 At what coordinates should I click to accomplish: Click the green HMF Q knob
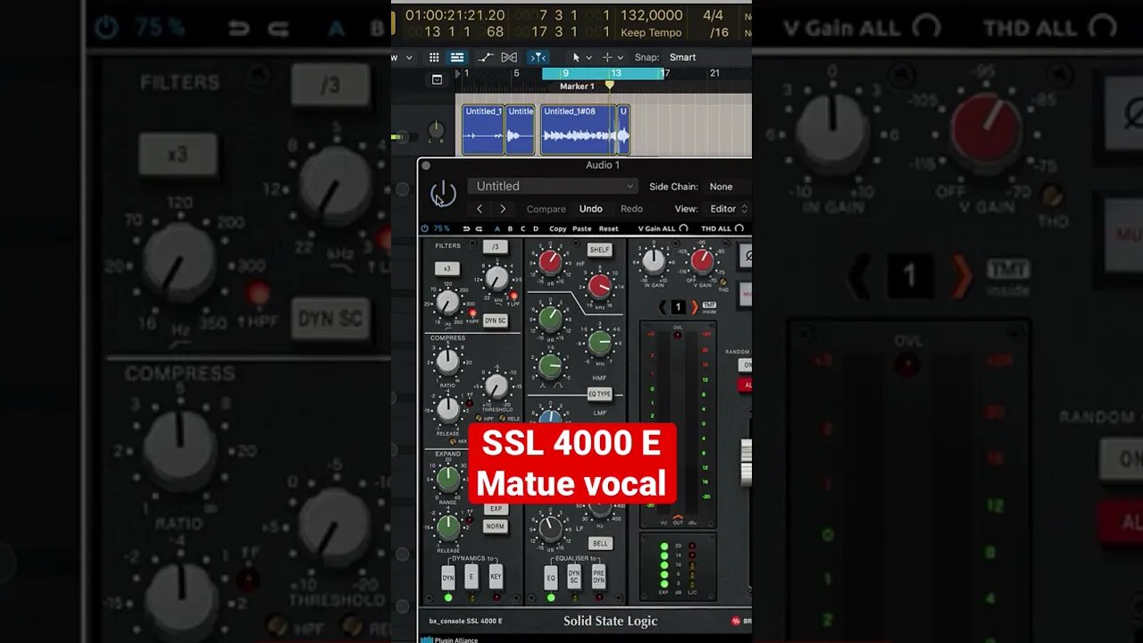(x=551, y=365)
